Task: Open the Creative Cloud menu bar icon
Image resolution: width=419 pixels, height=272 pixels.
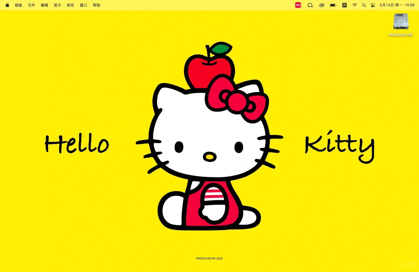Action: (322, 5)
